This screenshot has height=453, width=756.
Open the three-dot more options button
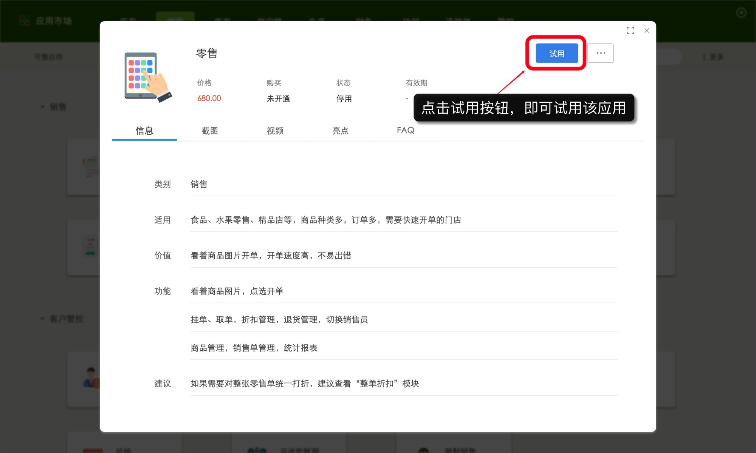coord(600,53)
